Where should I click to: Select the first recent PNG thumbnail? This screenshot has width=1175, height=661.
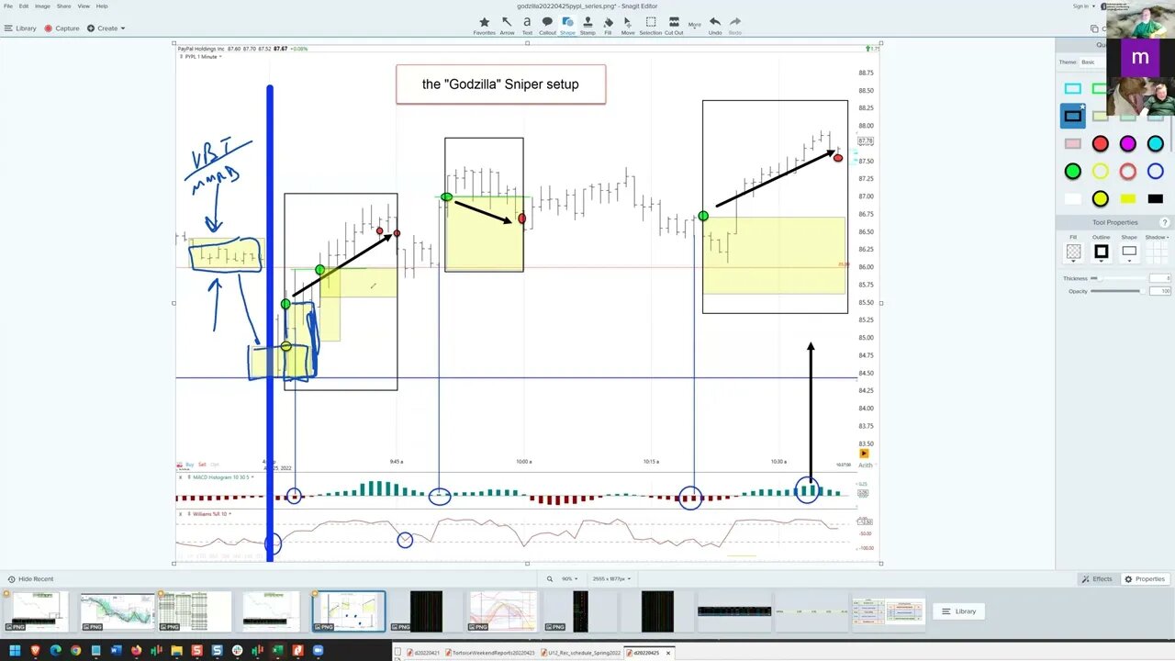click(x=35, y=611)
